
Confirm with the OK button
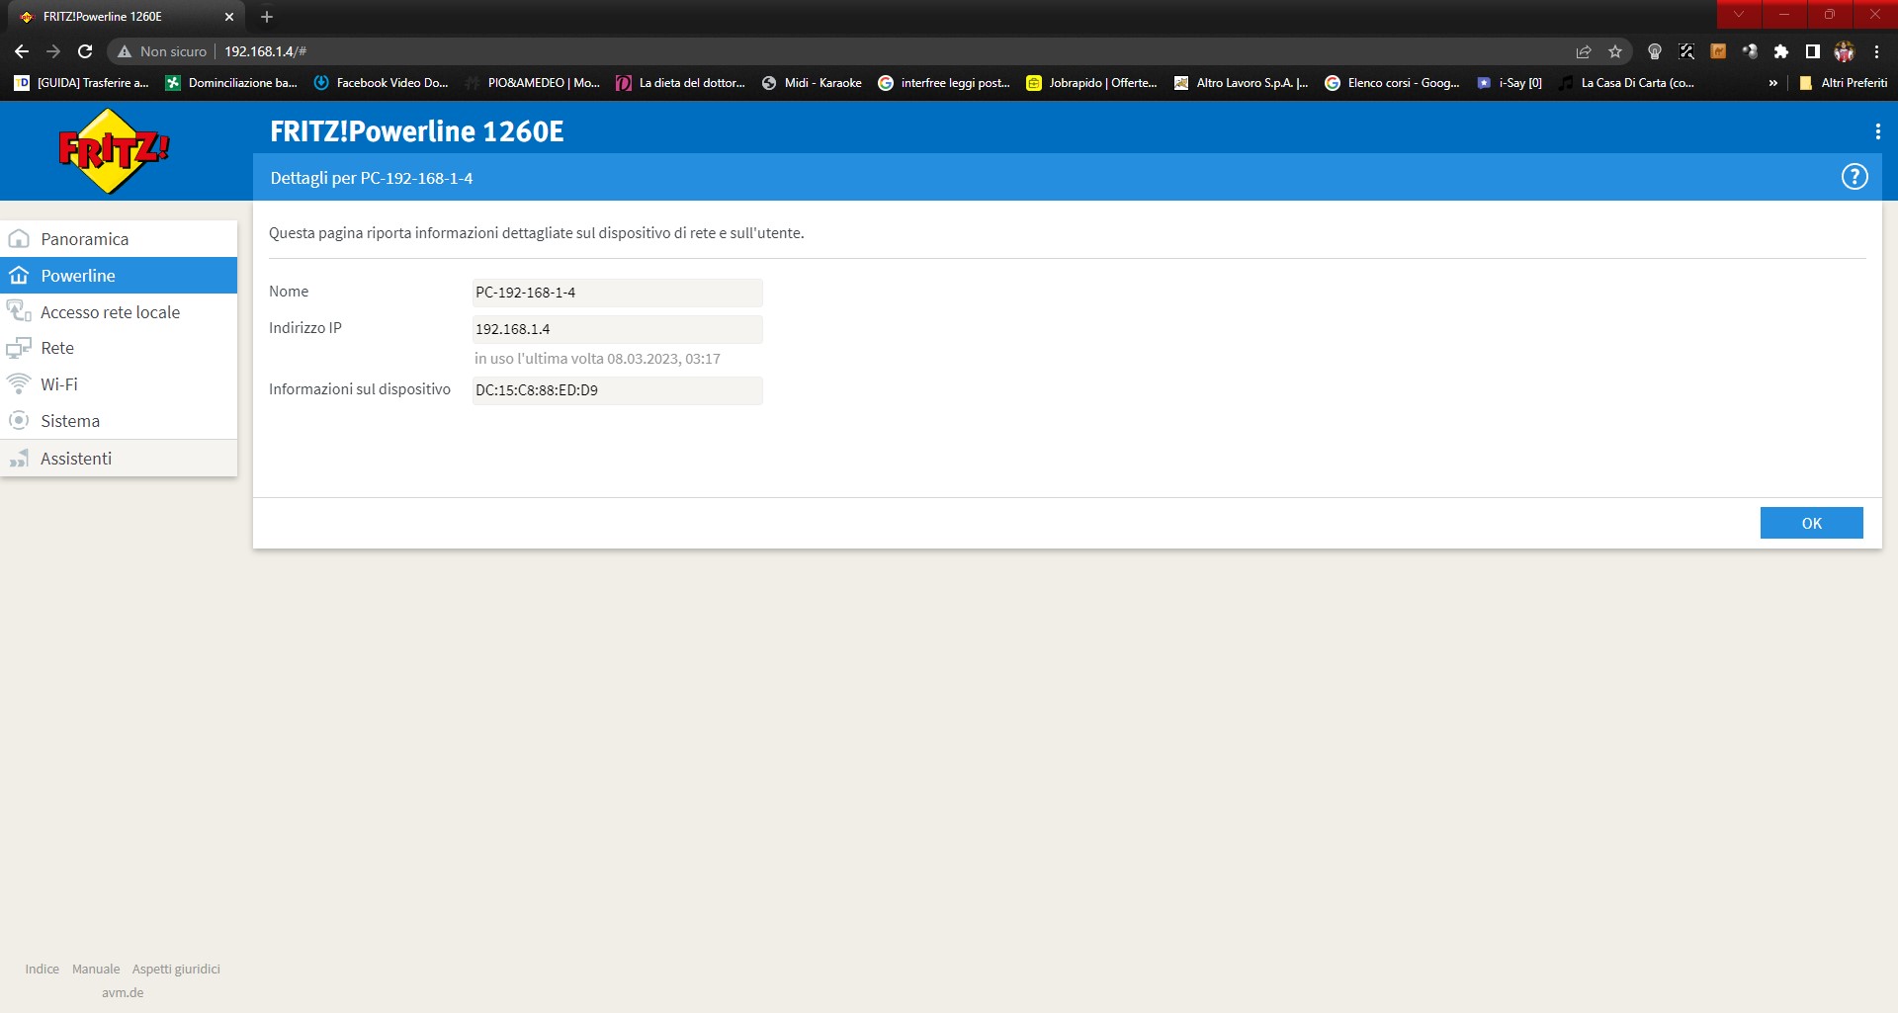(x=1811, y=523)
